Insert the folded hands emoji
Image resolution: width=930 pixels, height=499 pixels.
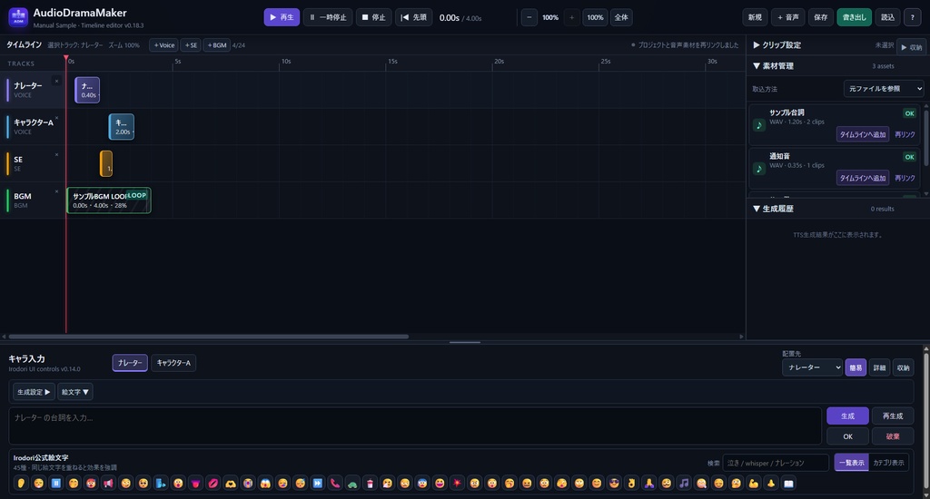648,483
